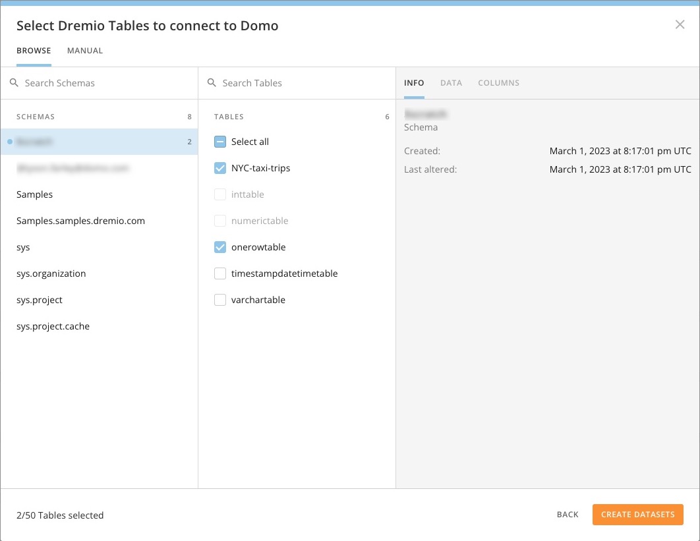The width and height of the screenshot is (700, 541).
Task: Select the Samples schema
Action: [x=34, y=194]
